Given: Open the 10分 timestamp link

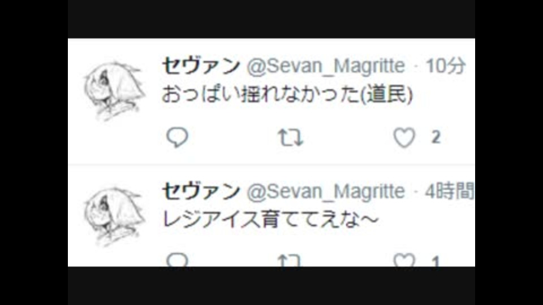Looking at the screenshot, I should pos(445,66).
